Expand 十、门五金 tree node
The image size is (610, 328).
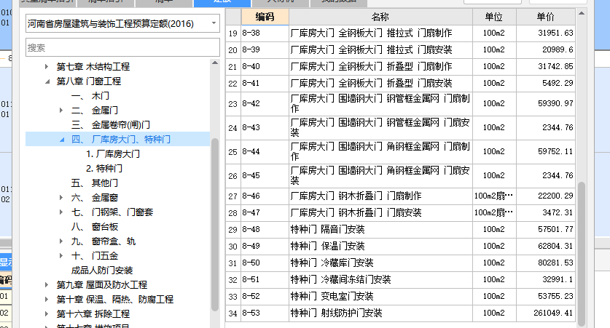[61, 256]
